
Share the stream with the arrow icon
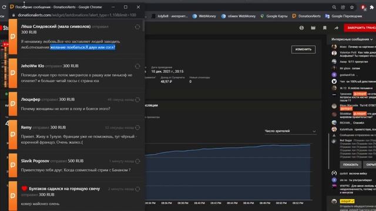coord(337,28)
